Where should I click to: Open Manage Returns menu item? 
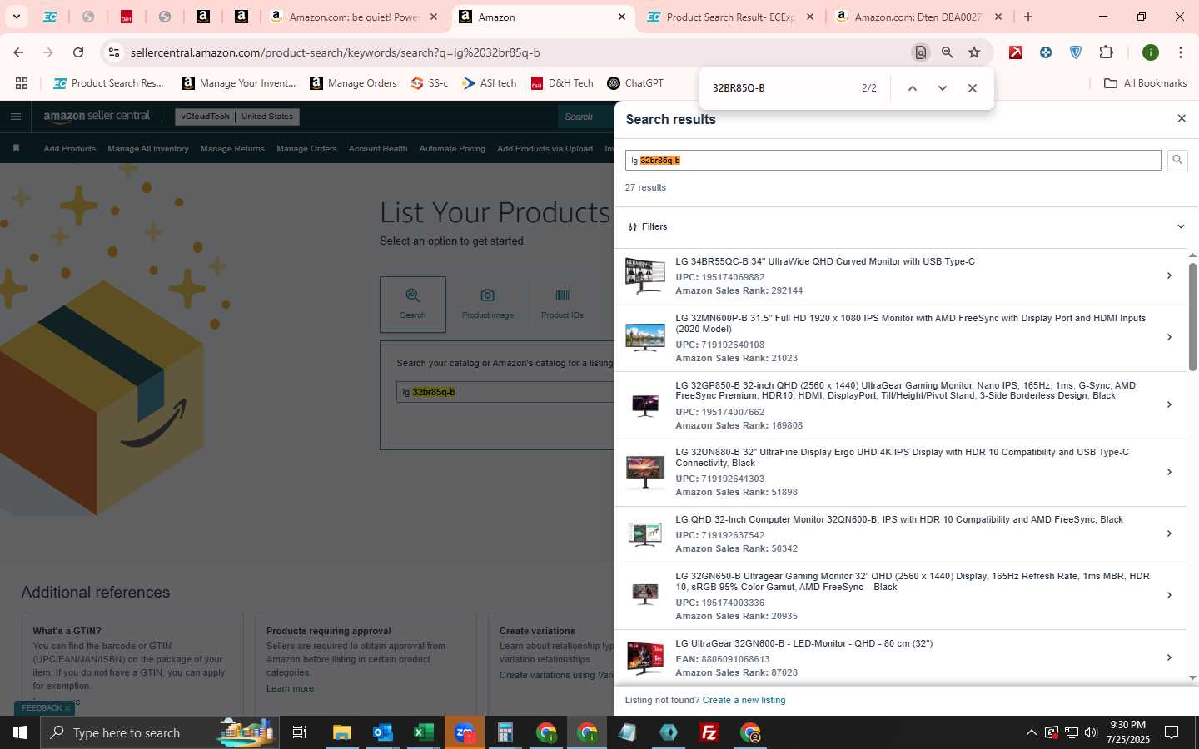pos(232,149)
